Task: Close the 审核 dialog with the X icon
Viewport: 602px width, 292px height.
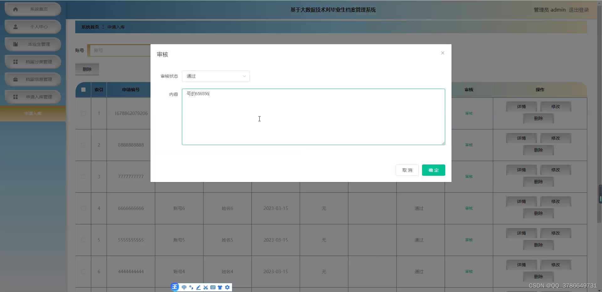Action: point(442,53)
